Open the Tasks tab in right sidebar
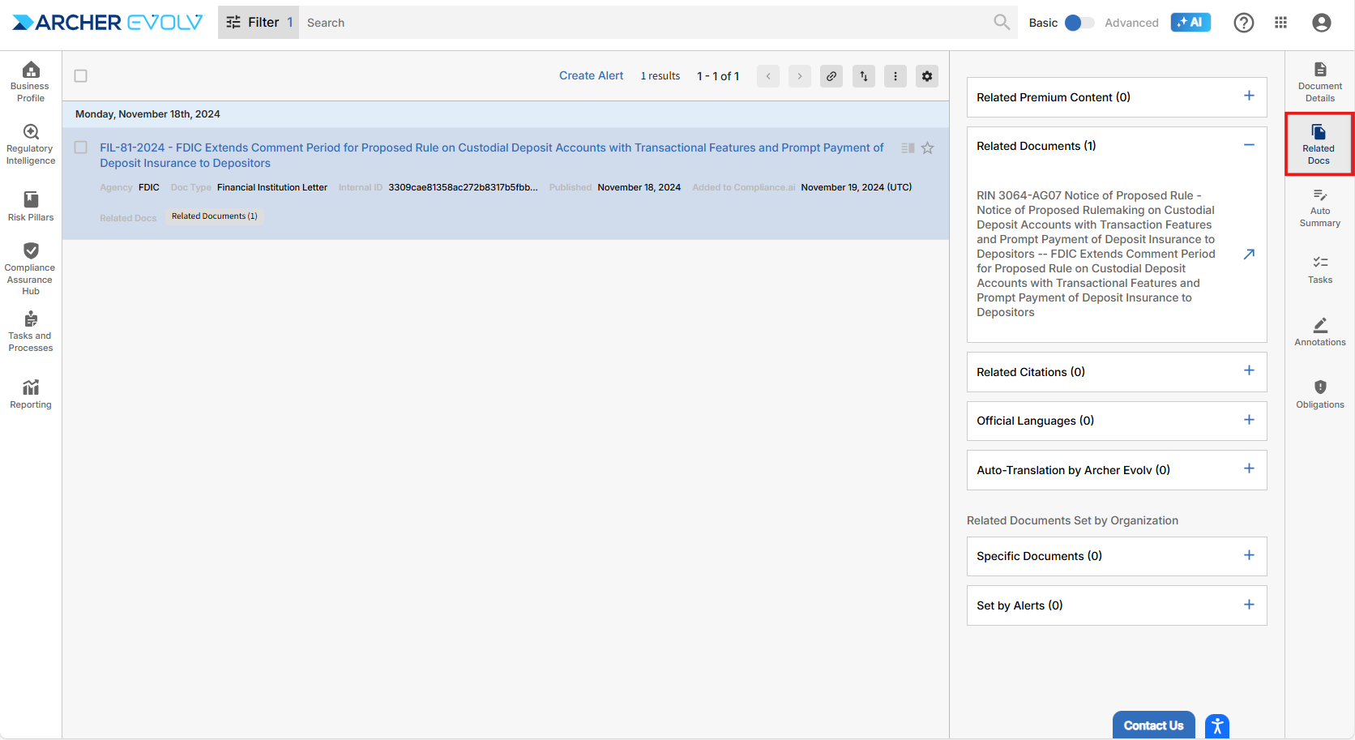The image size is (1355, 740). point(1319,269)
